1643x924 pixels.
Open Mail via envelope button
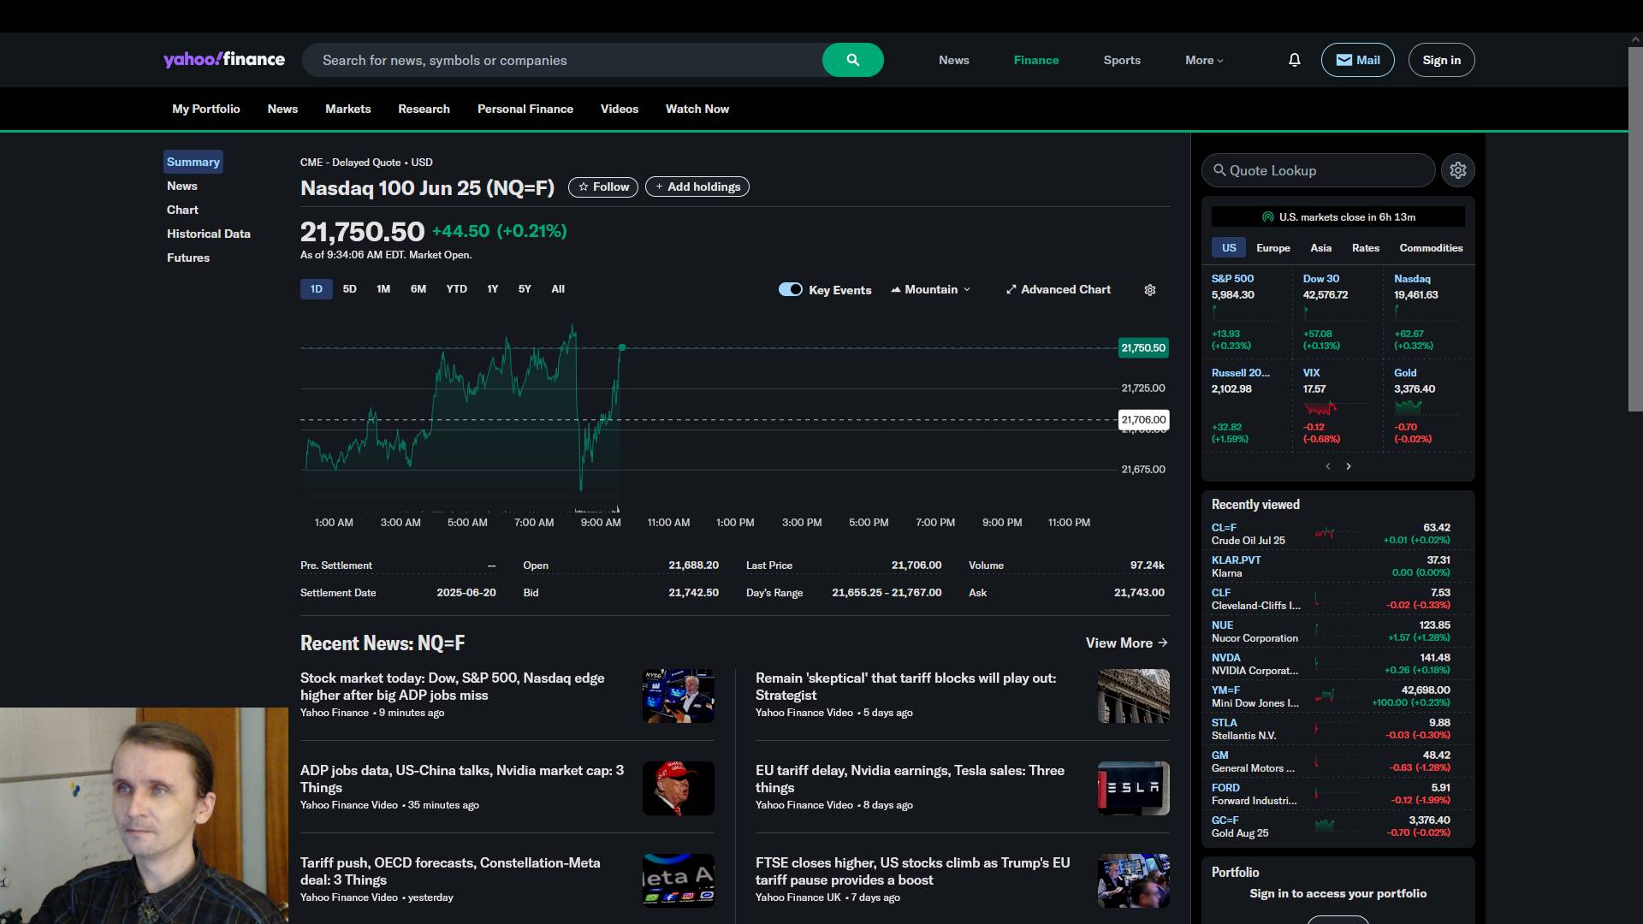(1357, 60)
